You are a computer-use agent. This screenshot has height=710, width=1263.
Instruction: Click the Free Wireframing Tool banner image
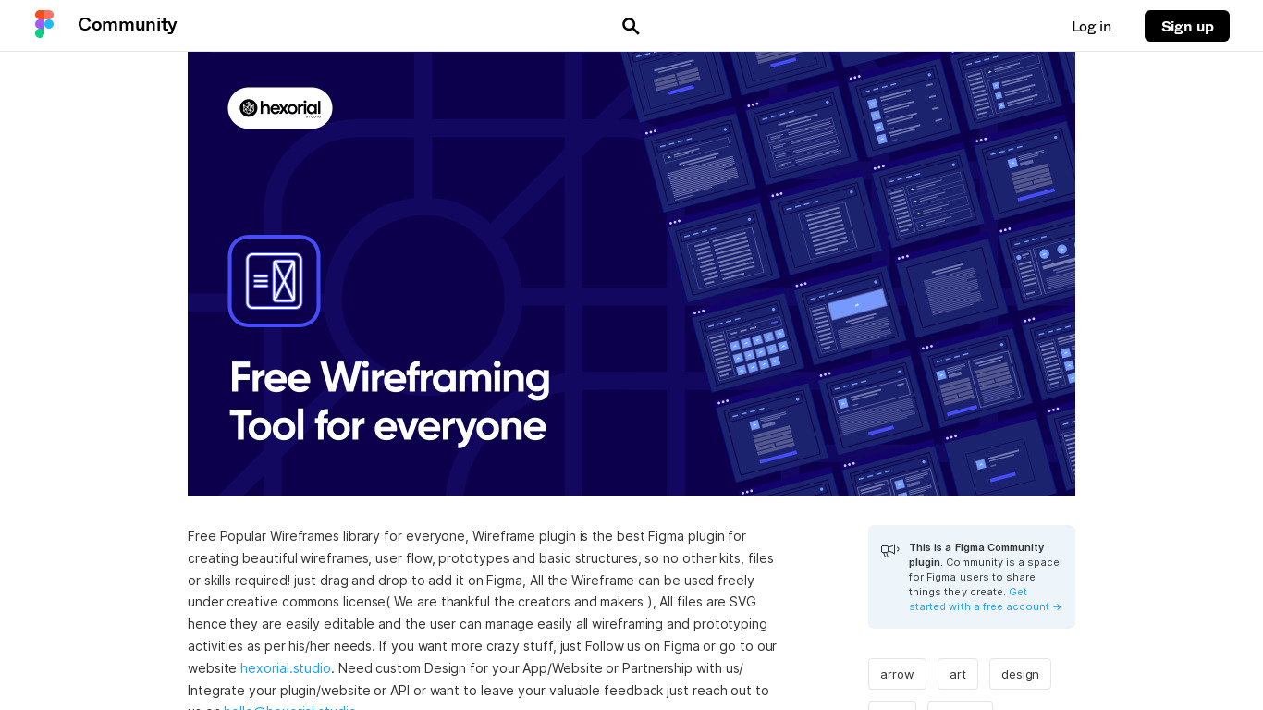tap(631, 274)
